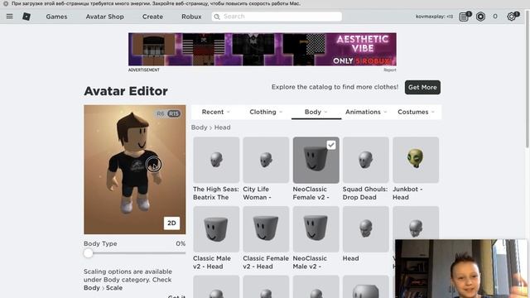Click the Body Type 0% value

click(181, 243)
